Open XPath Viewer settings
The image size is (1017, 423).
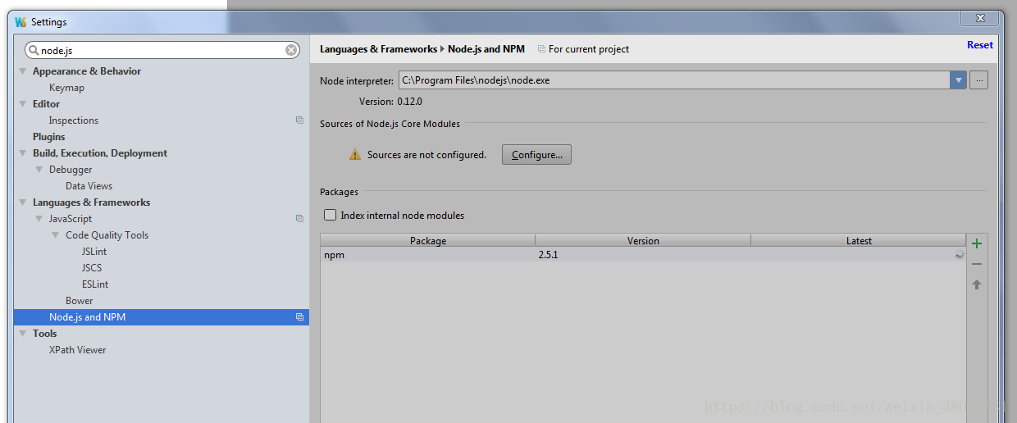78,350
